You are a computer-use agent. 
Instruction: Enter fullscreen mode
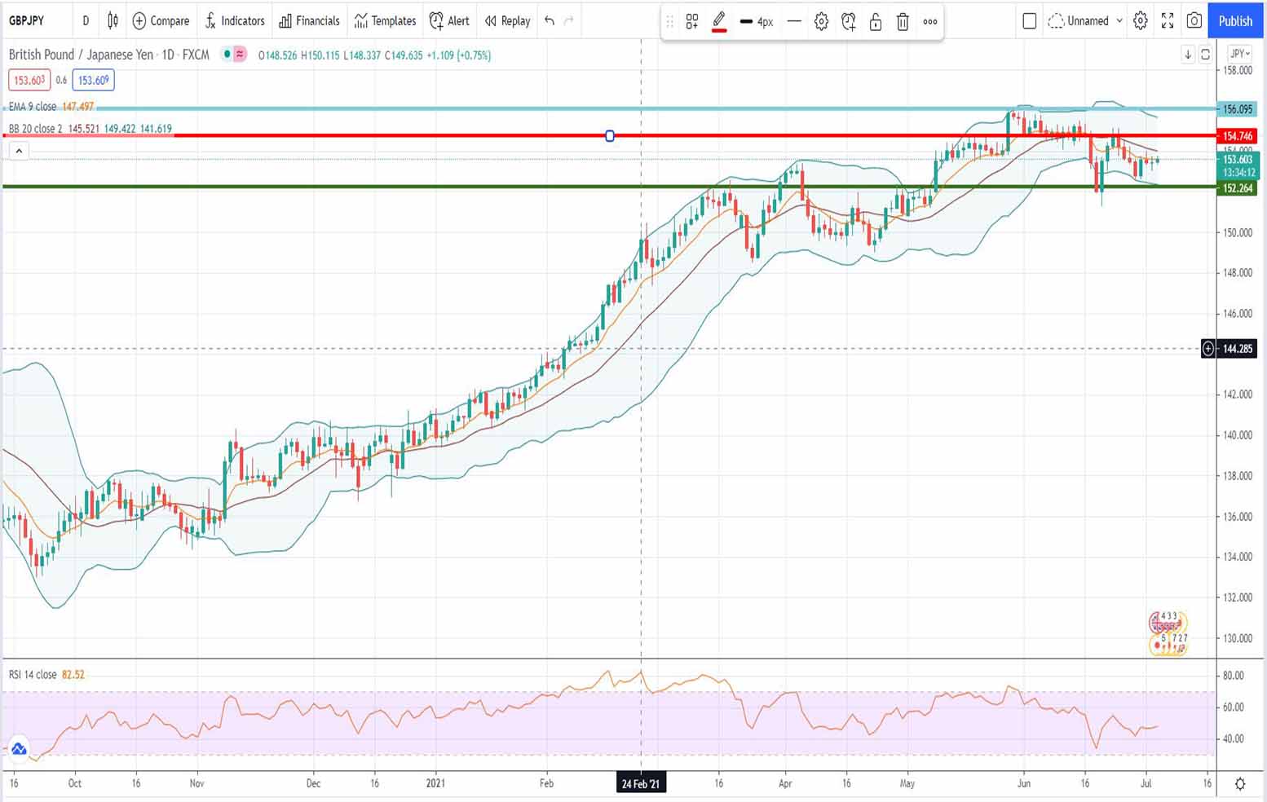[1168, 20]
